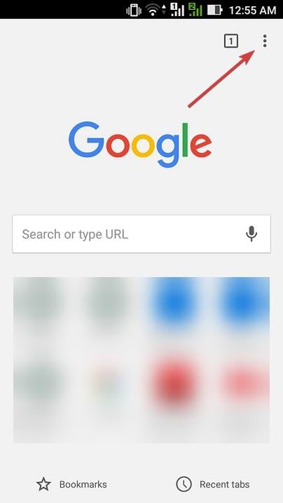Screen dimensions: 283x503
Task: Focus the Search or type URL field
Action: pyautogui.click(x=141, y=234)
